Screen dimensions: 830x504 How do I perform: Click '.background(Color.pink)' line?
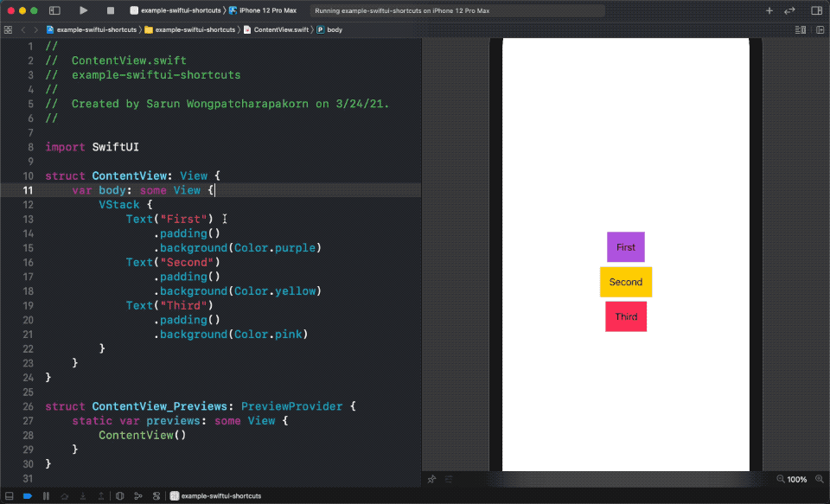(231, 335)
